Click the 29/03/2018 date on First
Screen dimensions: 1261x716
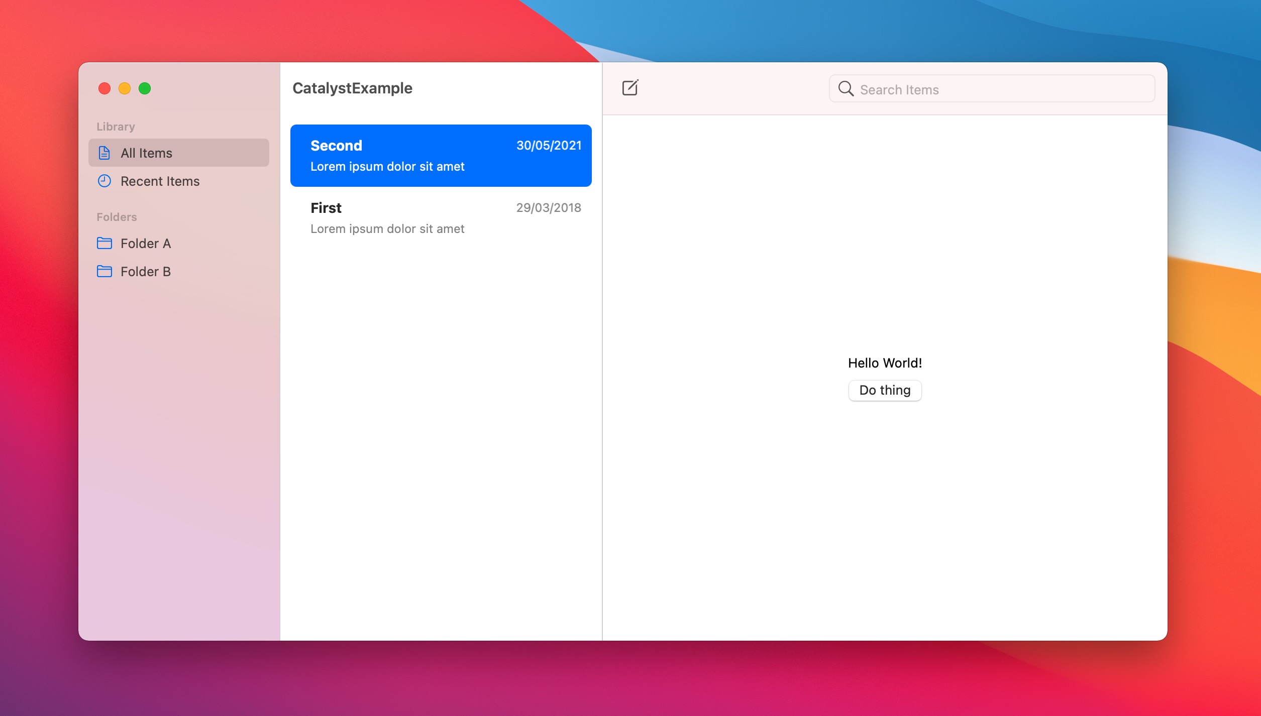coord(549,208)
